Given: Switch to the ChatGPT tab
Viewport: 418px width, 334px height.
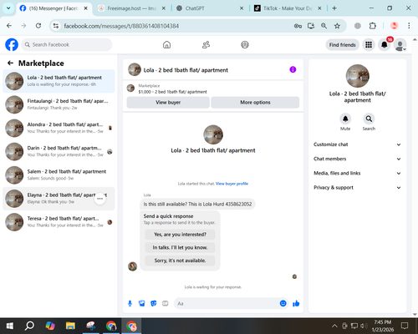Looking at the screenshot, I should pos(211,8).
